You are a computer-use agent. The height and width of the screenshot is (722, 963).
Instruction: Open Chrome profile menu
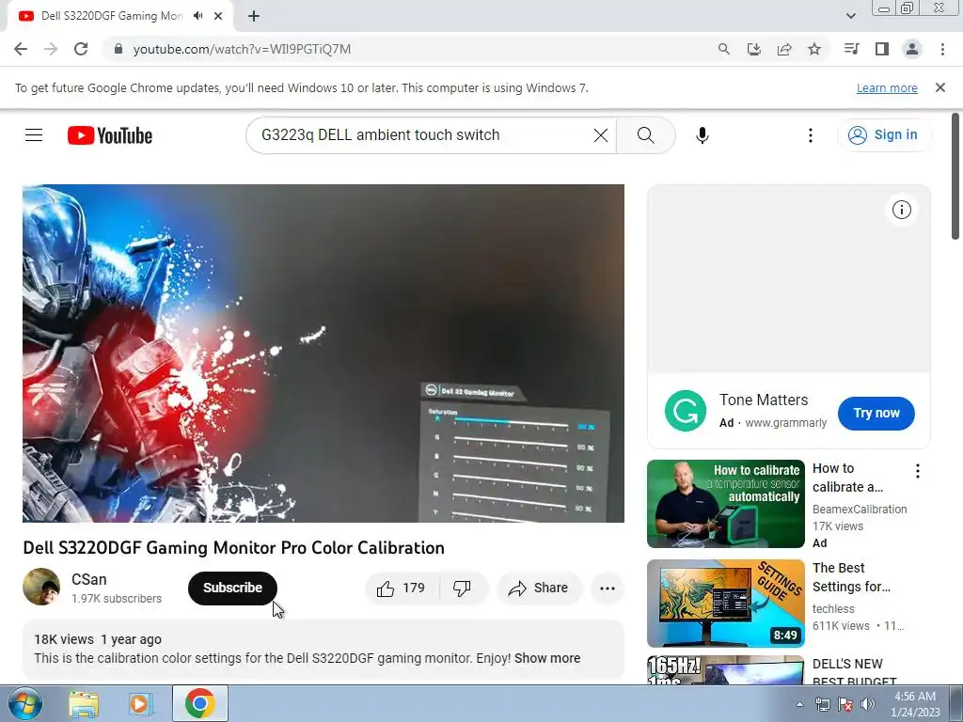click(x=912, y=49)
